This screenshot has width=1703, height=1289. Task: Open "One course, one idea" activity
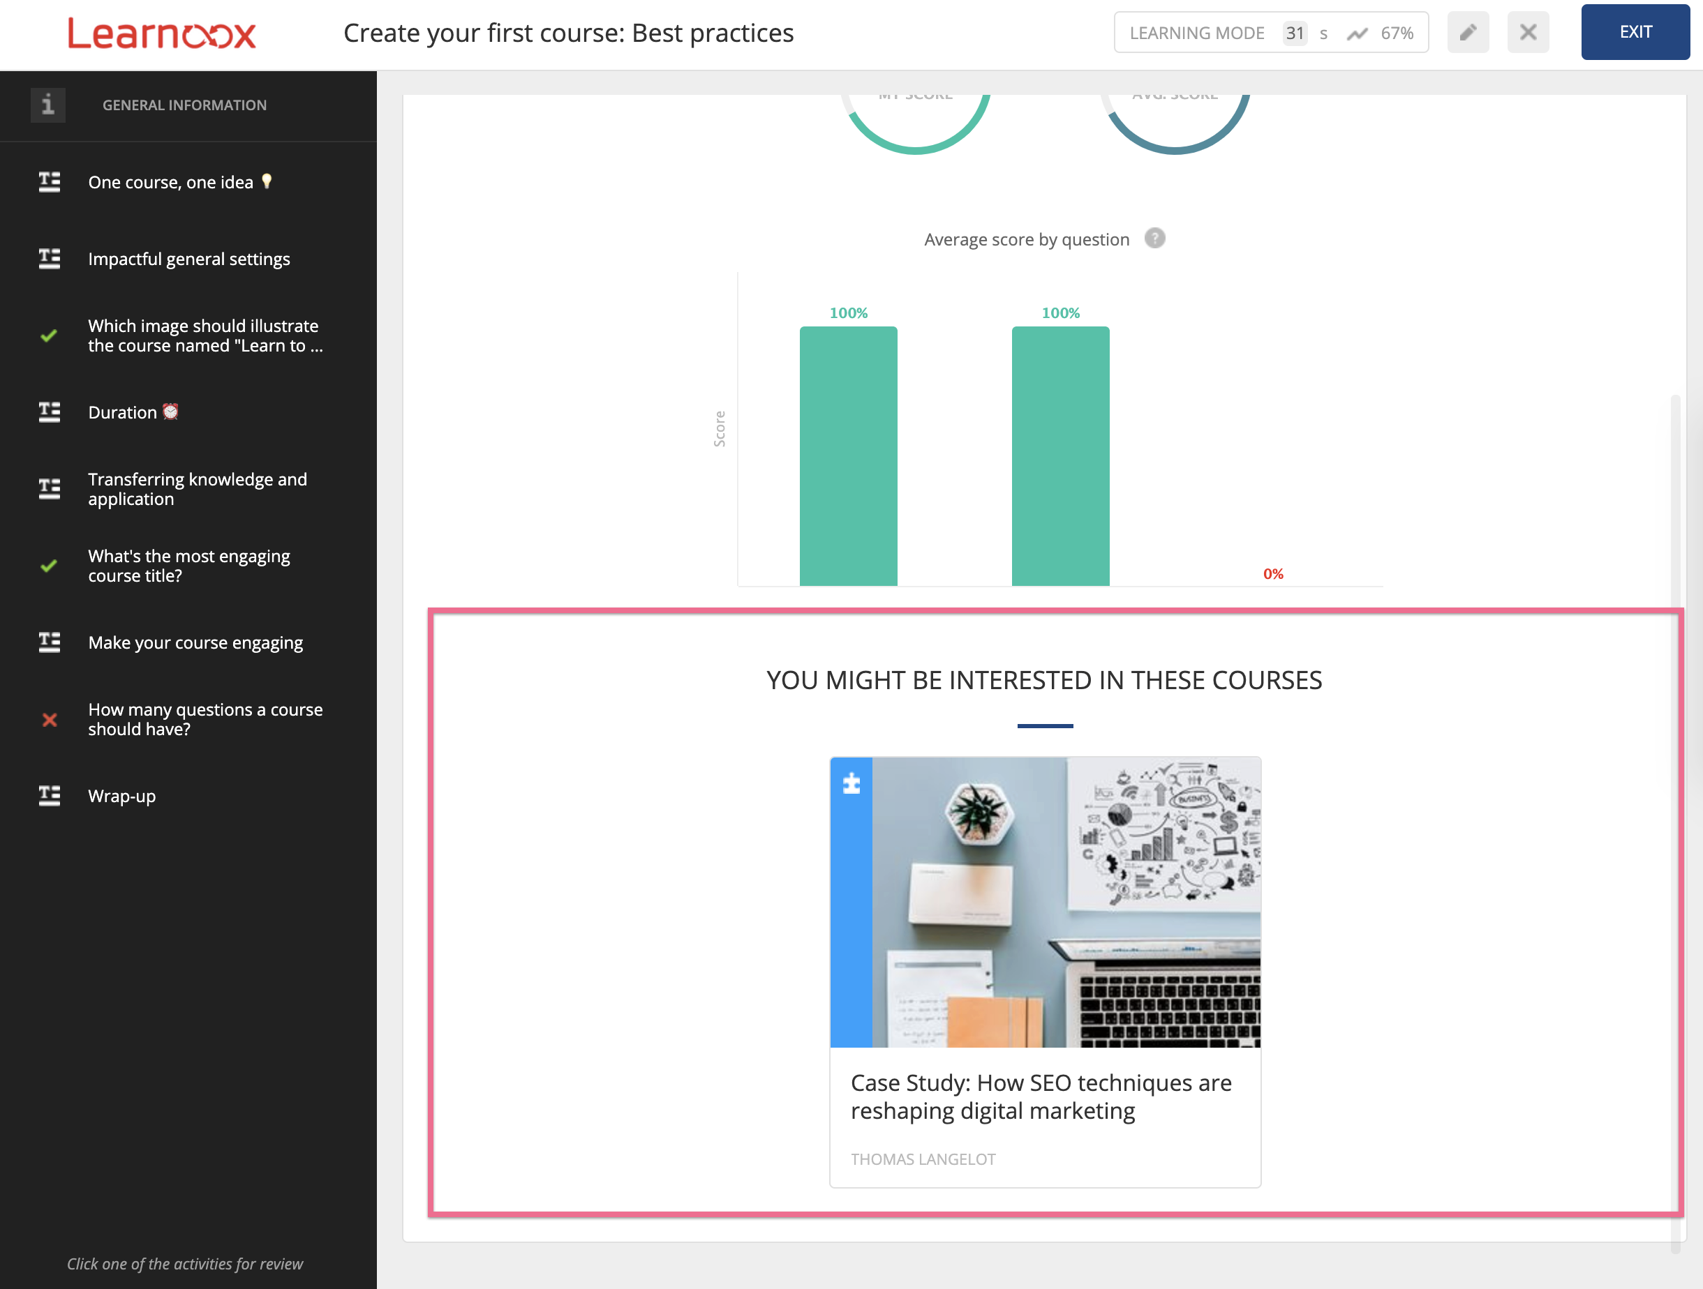(171, 182)
